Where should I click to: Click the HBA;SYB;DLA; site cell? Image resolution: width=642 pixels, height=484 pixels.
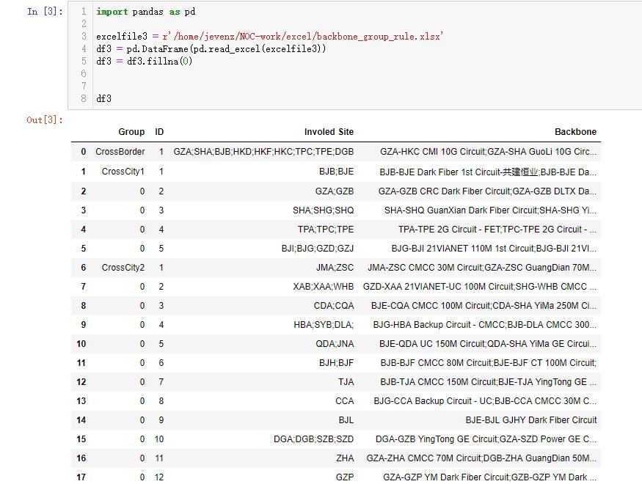point(324,325)
